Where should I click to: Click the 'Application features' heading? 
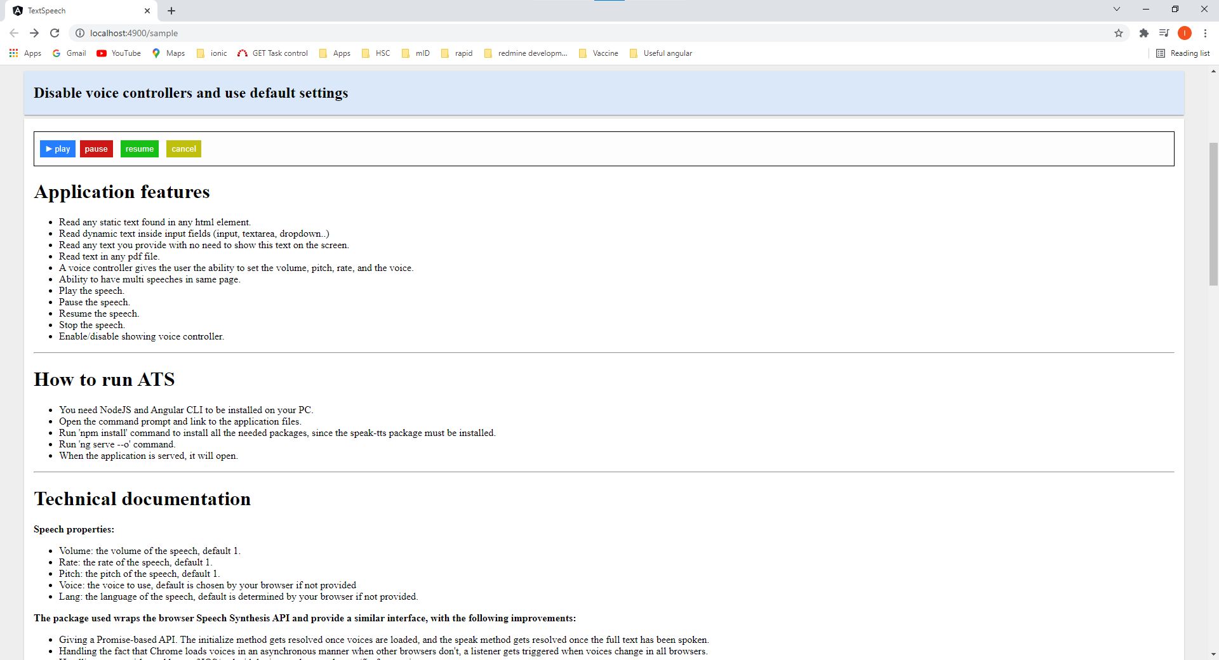pos(122,192)
